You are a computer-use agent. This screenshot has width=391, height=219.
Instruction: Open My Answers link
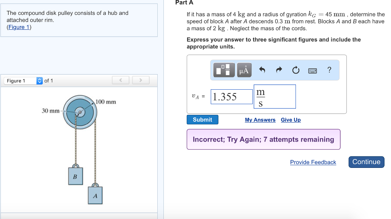260,120
